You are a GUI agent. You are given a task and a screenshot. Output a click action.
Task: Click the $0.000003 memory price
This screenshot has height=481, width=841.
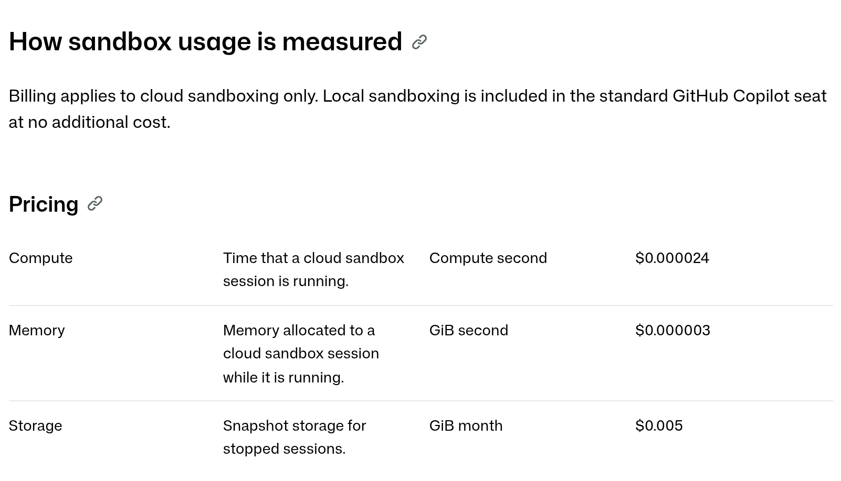click(672, 330)
